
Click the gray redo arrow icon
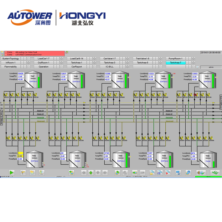(x=125, y=173)
